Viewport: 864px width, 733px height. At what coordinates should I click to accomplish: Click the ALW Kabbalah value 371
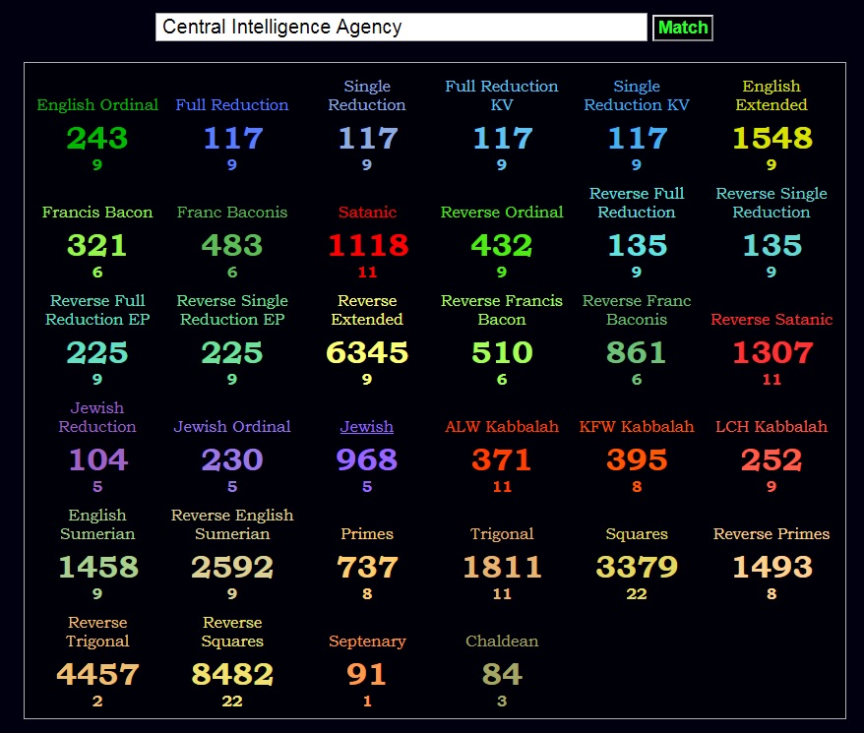[x=502, y=459]
